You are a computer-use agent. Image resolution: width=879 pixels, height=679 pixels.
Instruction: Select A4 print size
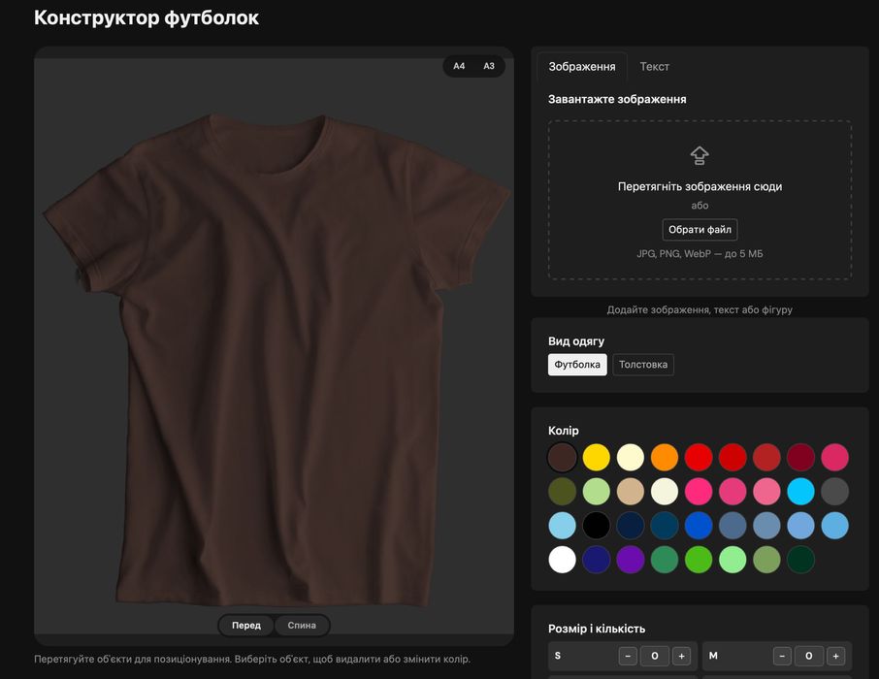click(459, 66)
